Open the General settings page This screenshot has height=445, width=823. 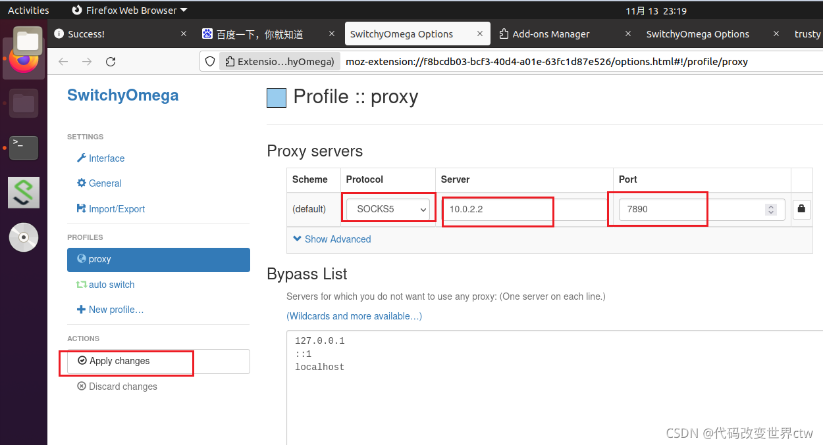coord(99,183)
